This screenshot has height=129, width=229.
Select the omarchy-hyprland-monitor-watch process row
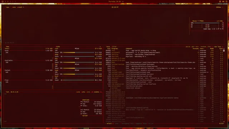coord(164,98)
